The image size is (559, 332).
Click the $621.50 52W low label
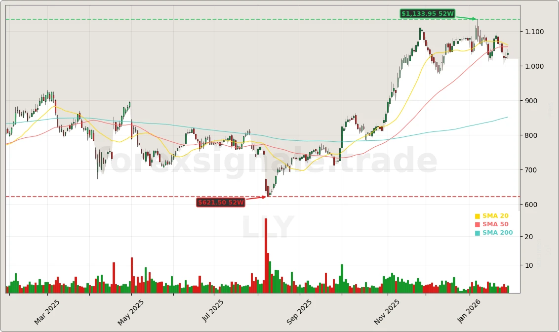point(221,203)
